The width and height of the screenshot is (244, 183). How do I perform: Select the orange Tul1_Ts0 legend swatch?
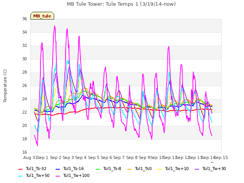click(x=129, y=169)
